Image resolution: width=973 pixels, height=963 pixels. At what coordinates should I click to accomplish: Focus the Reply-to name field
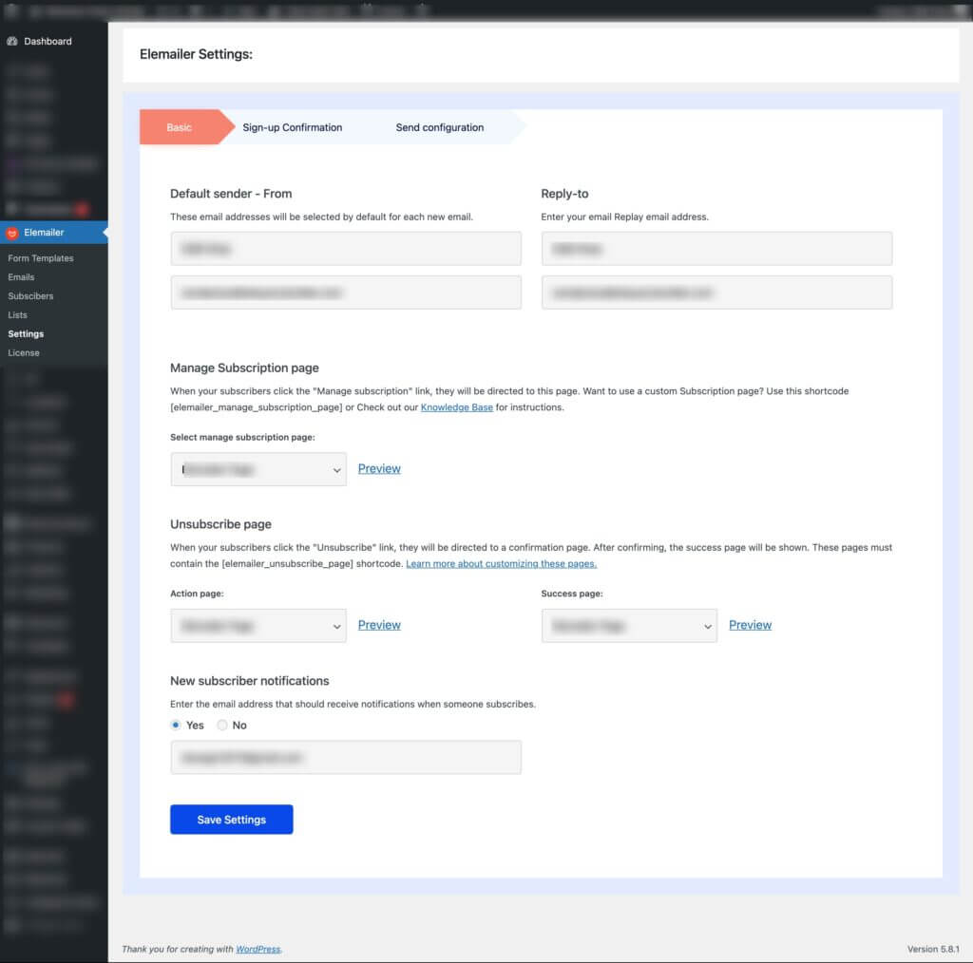coord(716,249)
